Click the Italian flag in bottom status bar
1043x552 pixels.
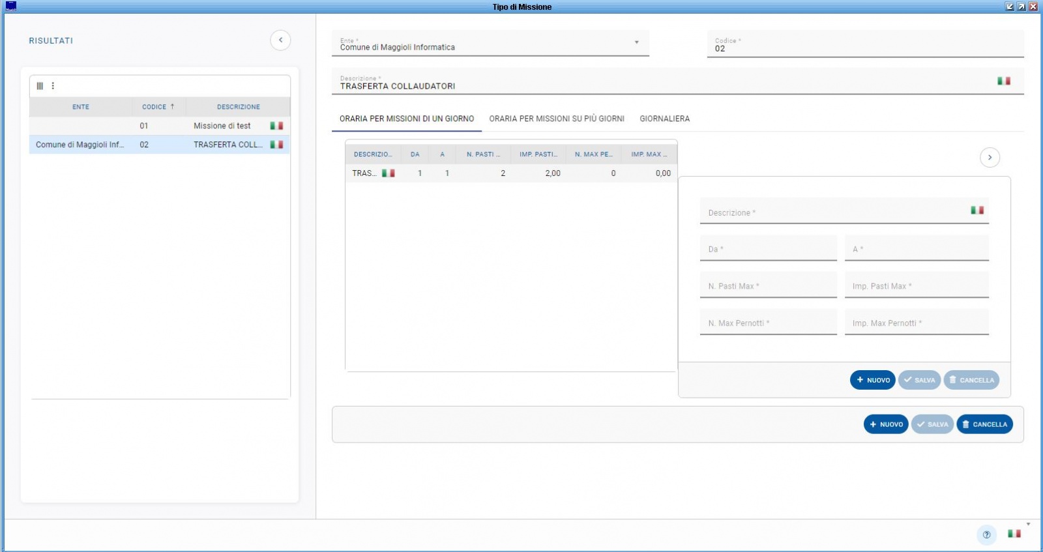click(x=1014, y=534)
